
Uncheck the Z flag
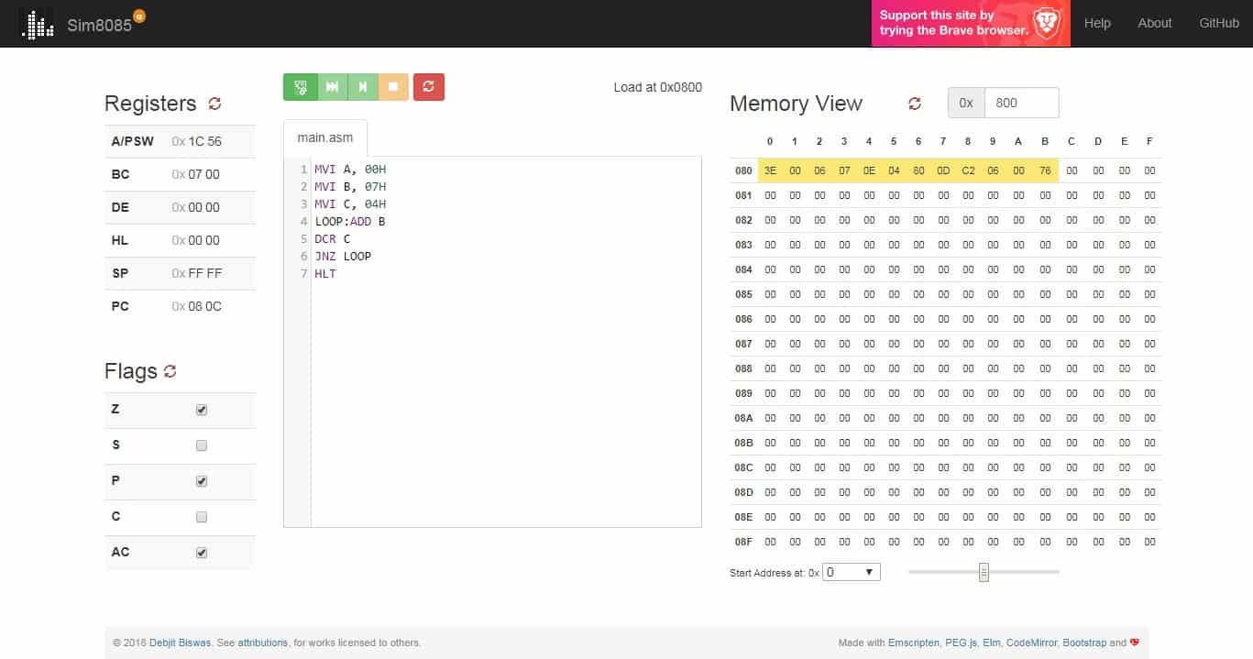click(202, 410)
